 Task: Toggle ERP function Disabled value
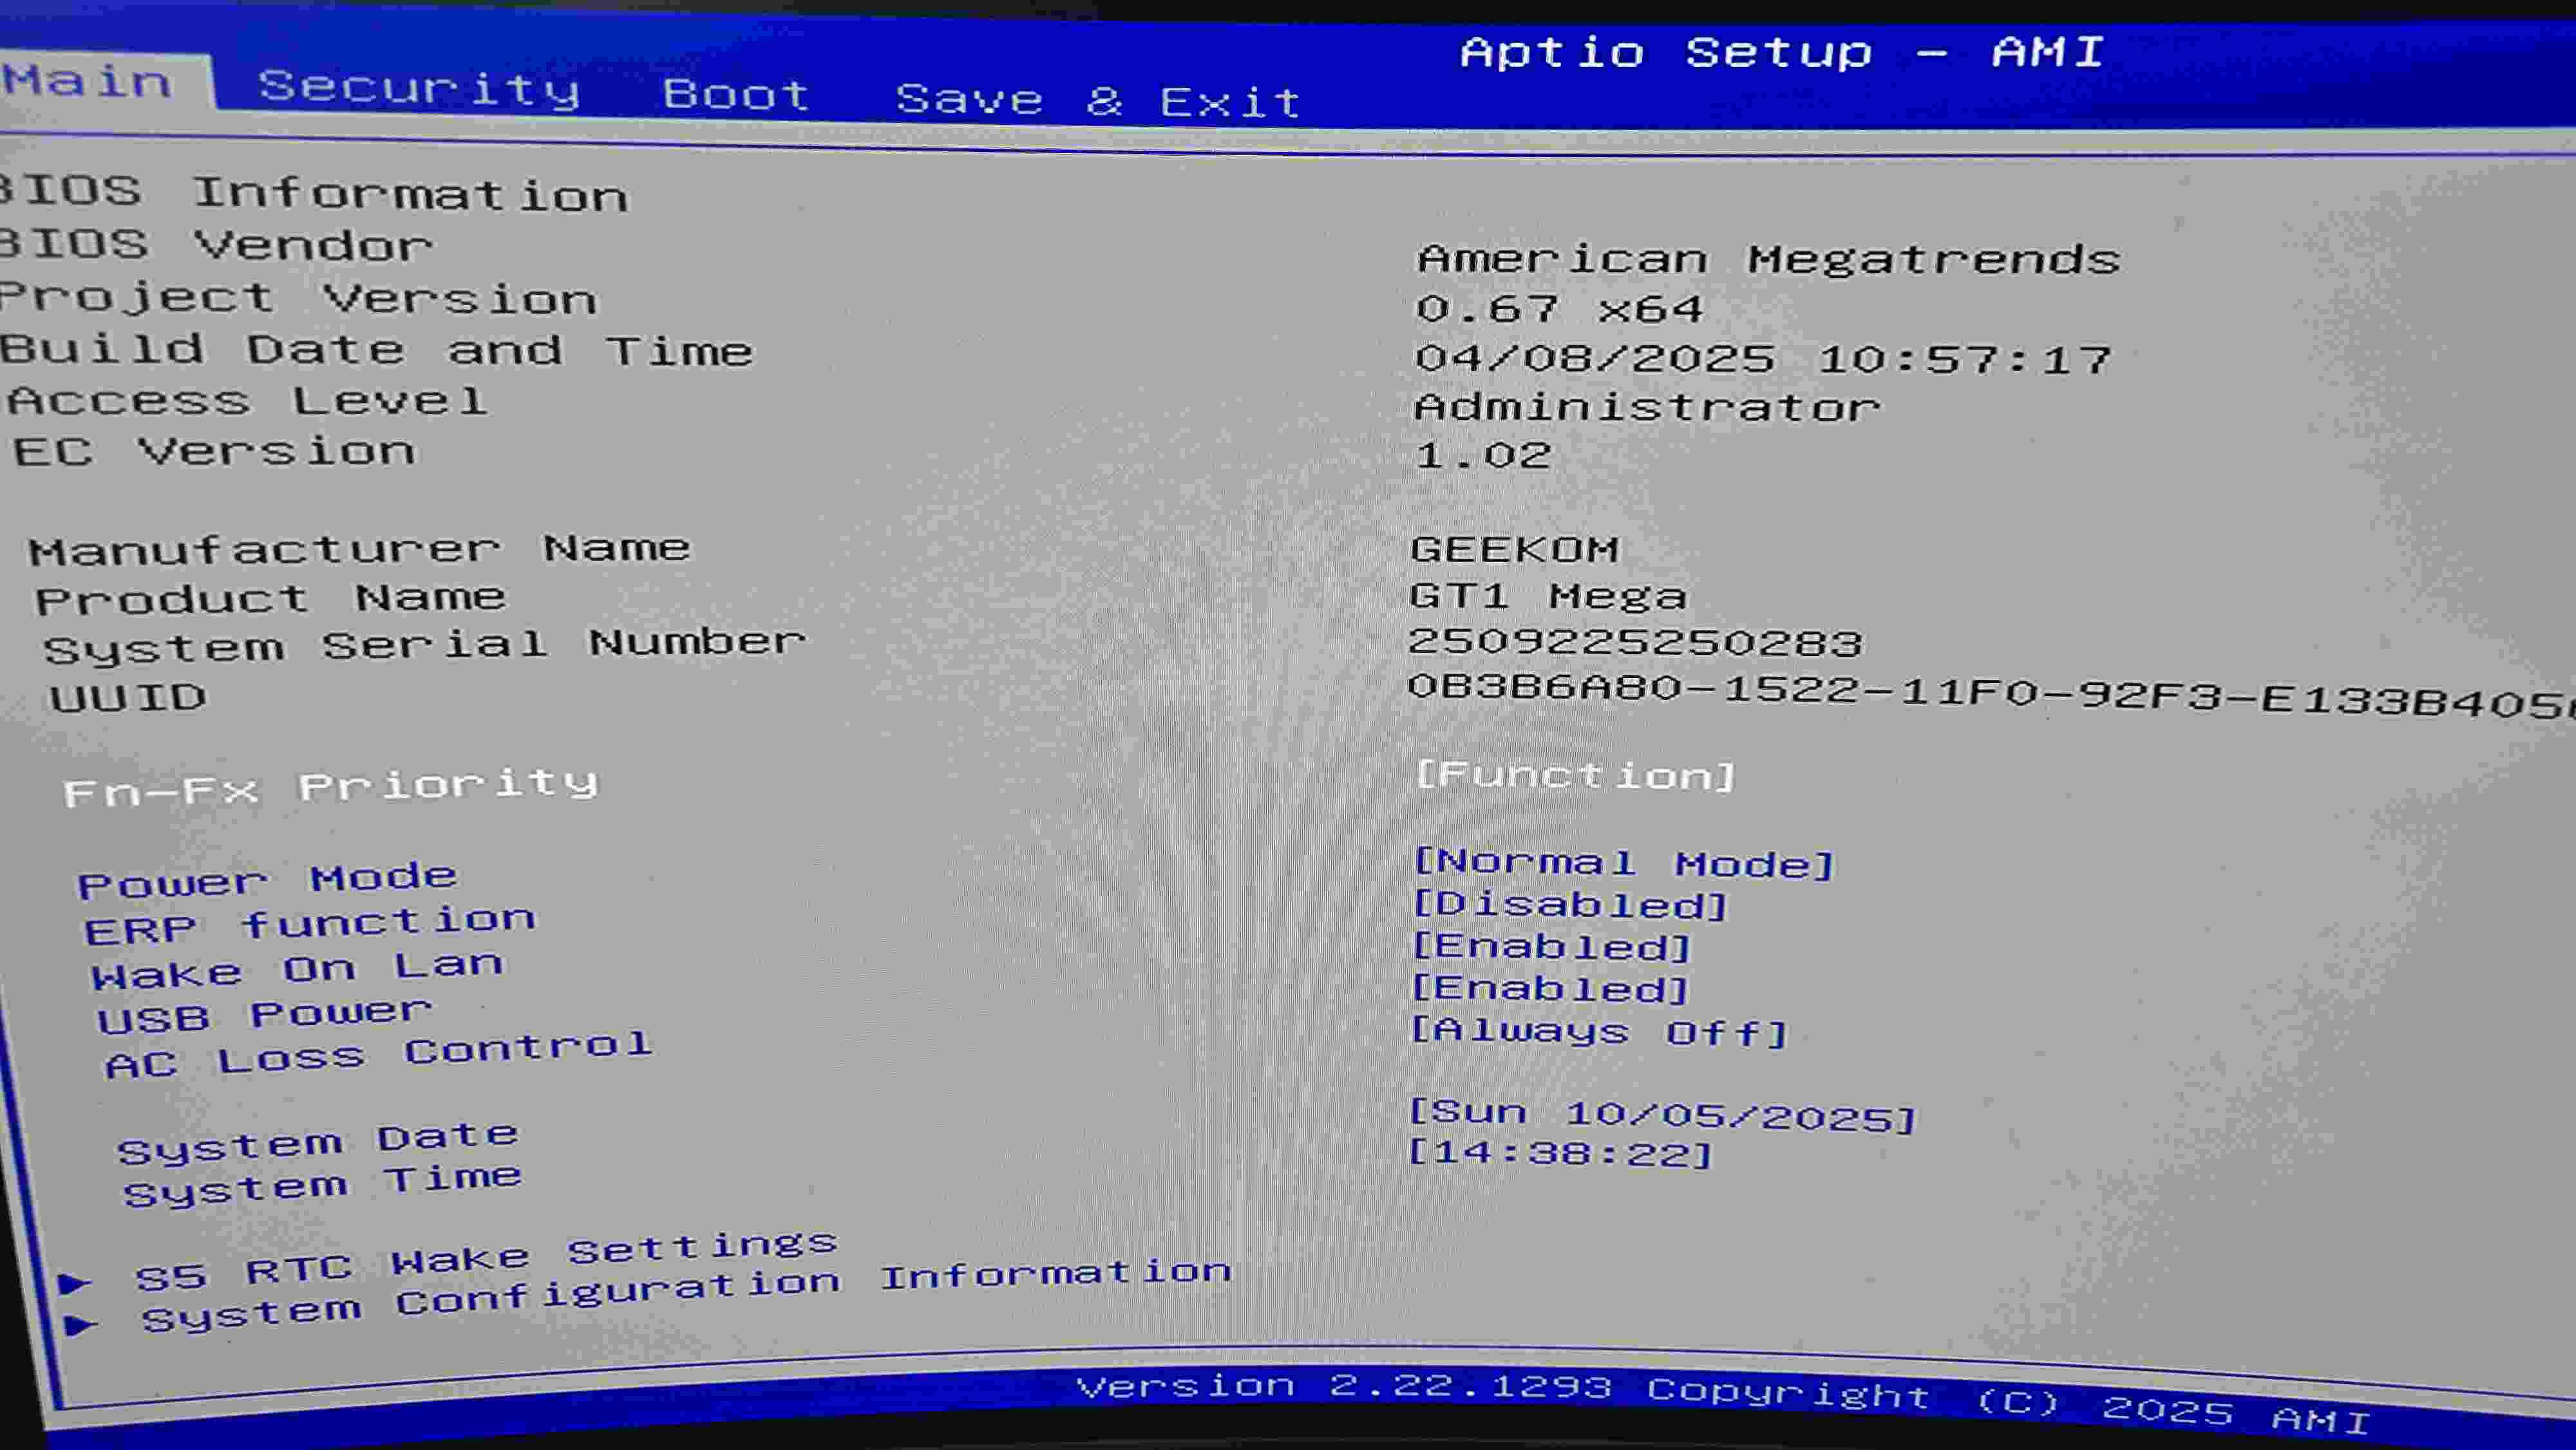(1570, 905)
